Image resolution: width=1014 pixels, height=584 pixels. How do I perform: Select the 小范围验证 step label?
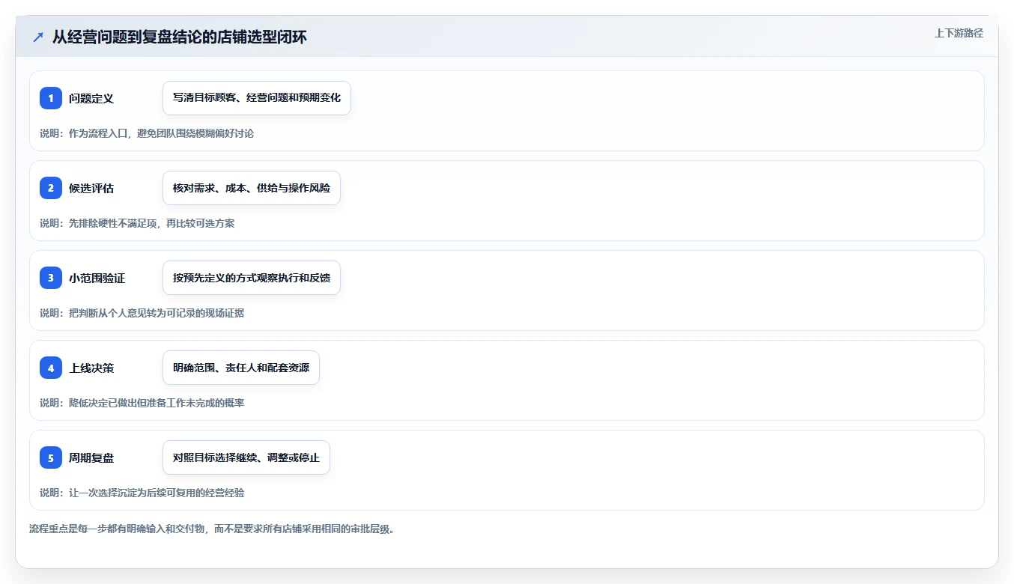[x=97, y=278]
